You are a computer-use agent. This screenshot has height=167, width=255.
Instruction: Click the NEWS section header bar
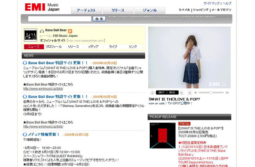click(83, 56)
